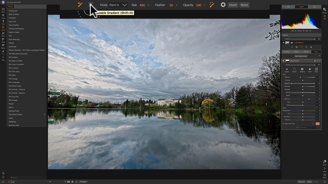
Task: Open the Resize module
Action: (325, 163)
